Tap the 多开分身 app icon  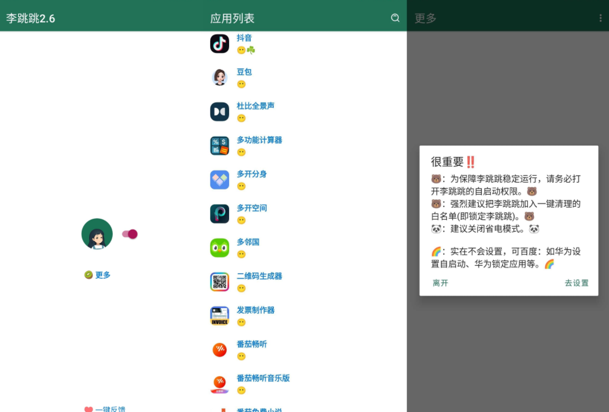pyautogui.click(x=219, y=180)
